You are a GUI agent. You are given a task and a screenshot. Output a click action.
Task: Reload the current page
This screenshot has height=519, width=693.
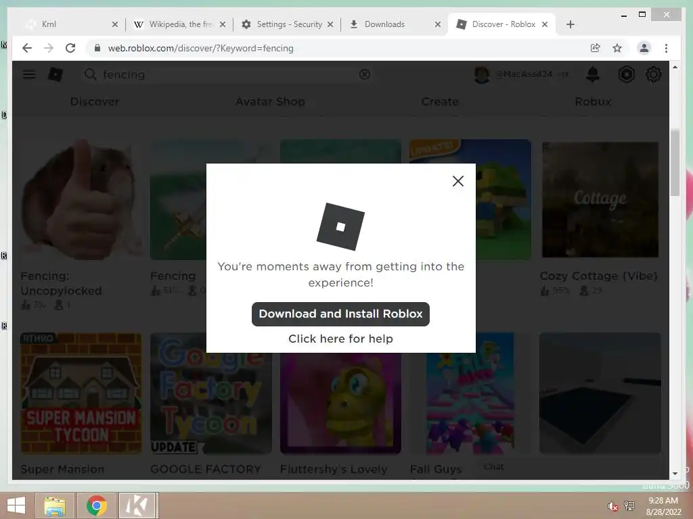pos(70,48)
